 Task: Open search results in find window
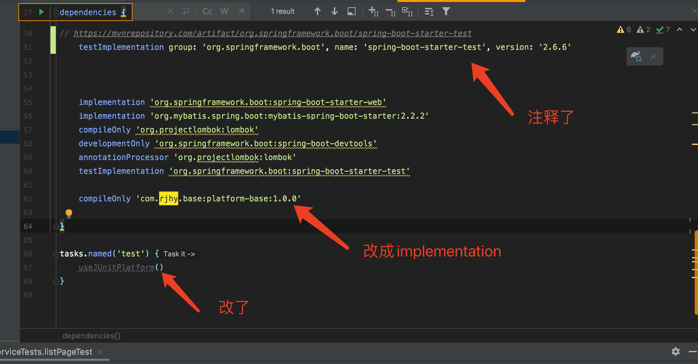[x=351, y=11]
